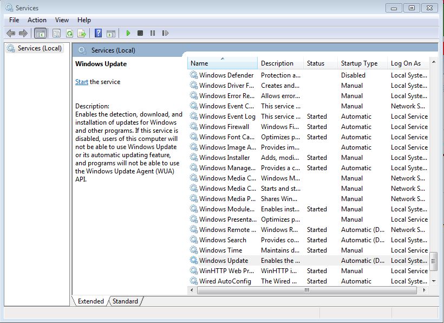This screenshot has width=444, height=323.
Task: Open the Help question mark icon
Action: pyautogui.click(x=98, y=33)
